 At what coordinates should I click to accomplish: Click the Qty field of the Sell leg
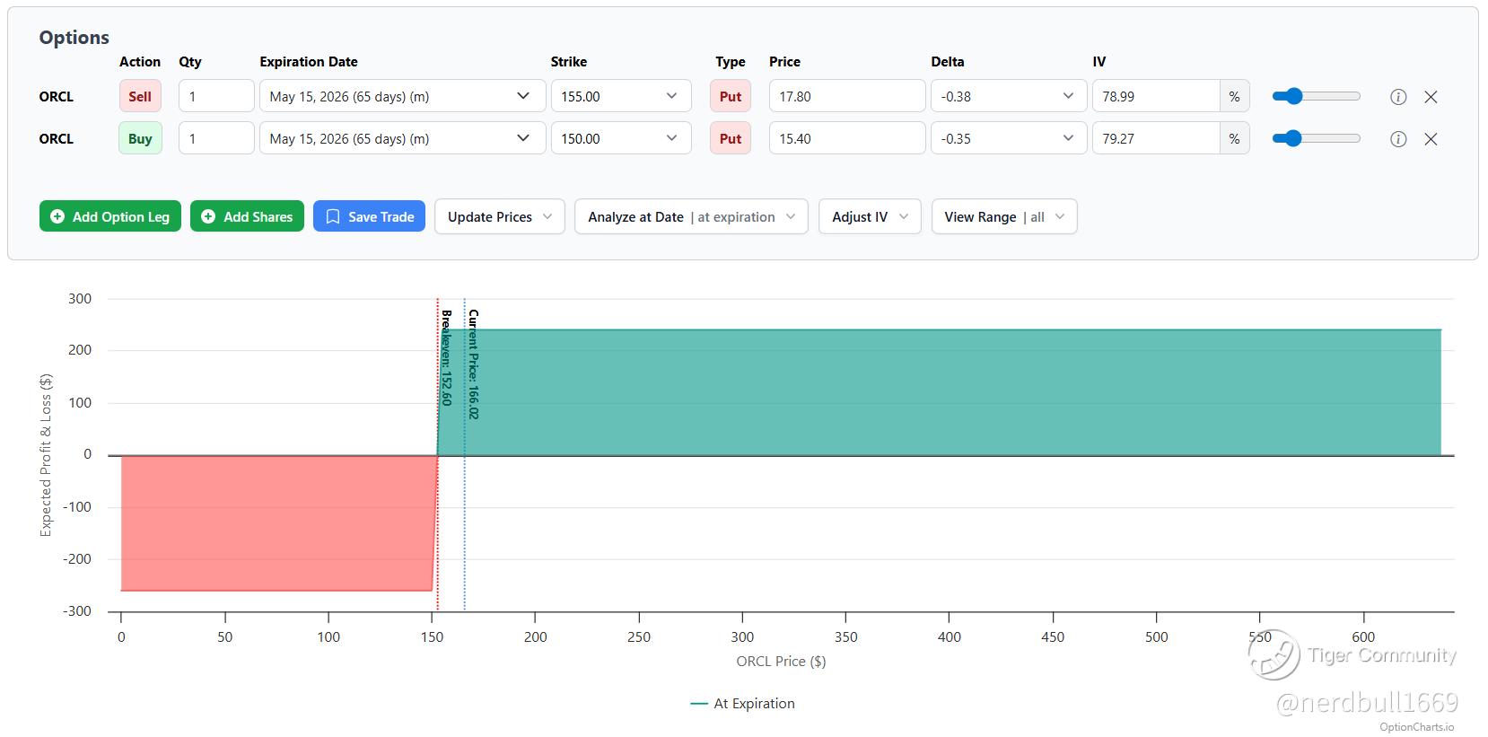pyautogui.click(x=216, y=96)
